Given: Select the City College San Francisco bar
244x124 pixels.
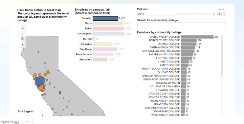Looking at the screenshot, I should tap(188, 51).
